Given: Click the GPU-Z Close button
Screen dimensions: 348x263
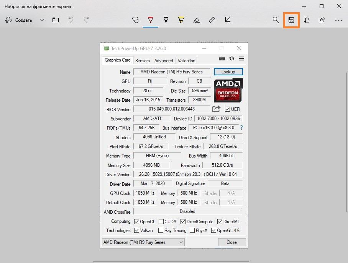Looking at the screenshot, I should [x=232, y=242].
